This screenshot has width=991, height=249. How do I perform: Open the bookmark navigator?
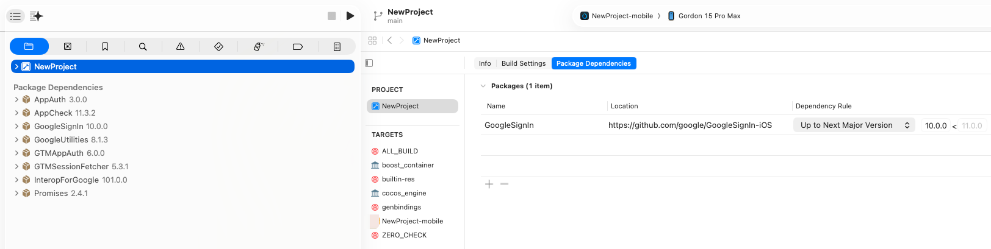click(x=105, y=46)
